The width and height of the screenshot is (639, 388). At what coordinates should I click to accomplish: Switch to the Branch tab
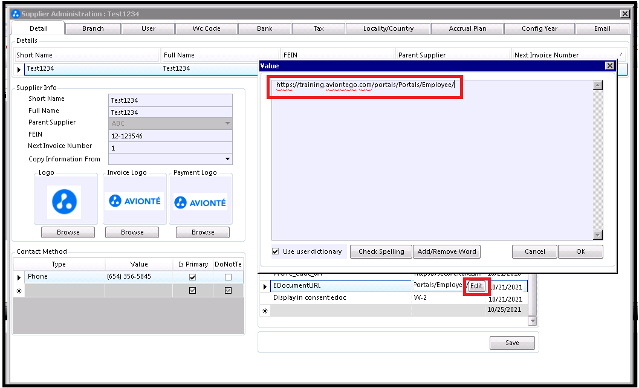92,28
